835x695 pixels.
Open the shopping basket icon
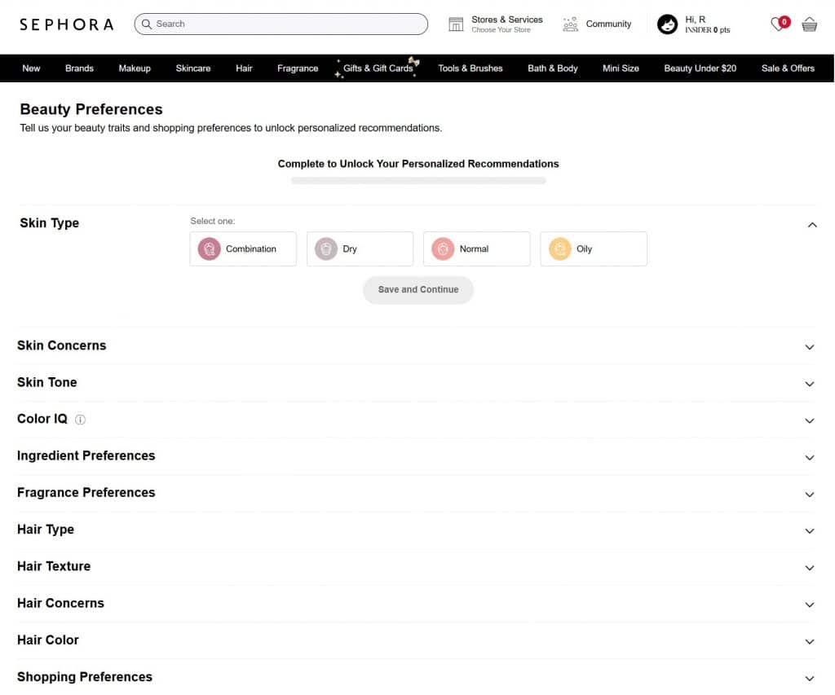pos(809,24)
